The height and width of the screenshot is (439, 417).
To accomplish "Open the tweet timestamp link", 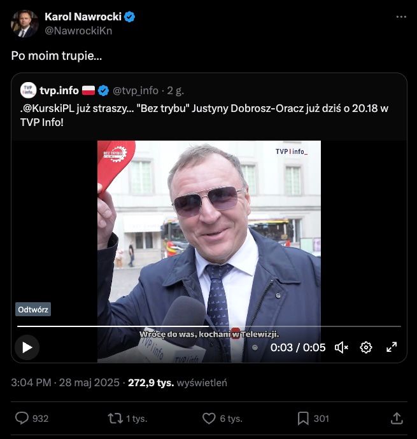I will [66, 383].
